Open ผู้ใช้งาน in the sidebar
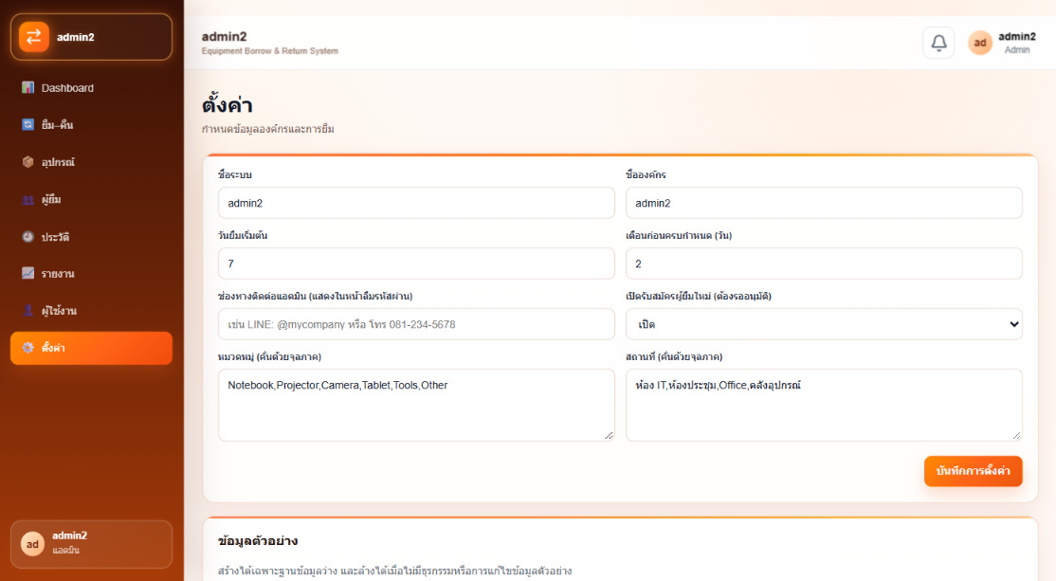The height and width of the screenshot is (581, 1056). 92,310
